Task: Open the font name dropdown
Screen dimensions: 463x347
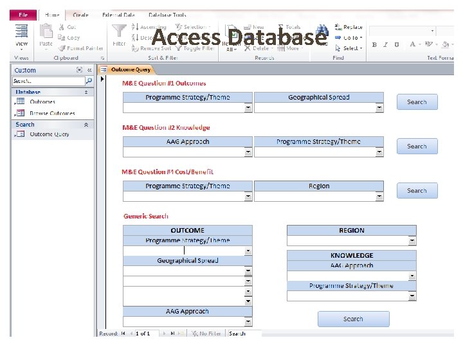Action: [432, 31]
